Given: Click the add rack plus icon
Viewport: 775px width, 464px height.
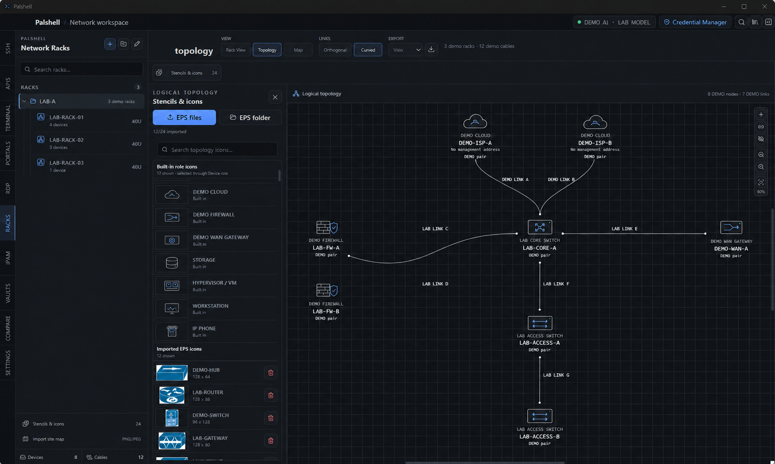Looking at the screenshot, I should point(110,44).
